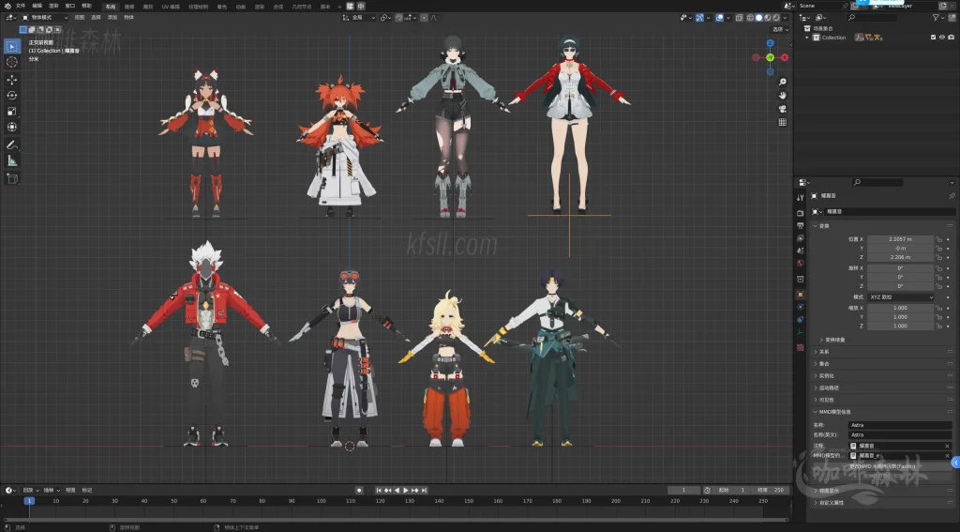Click the zoom magnifier viewport navigation icon

[783, 82]
